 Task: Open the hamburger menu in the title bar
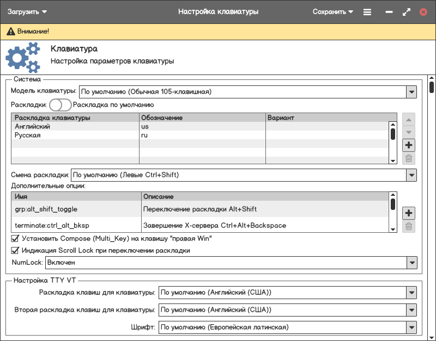pos(367,11)
